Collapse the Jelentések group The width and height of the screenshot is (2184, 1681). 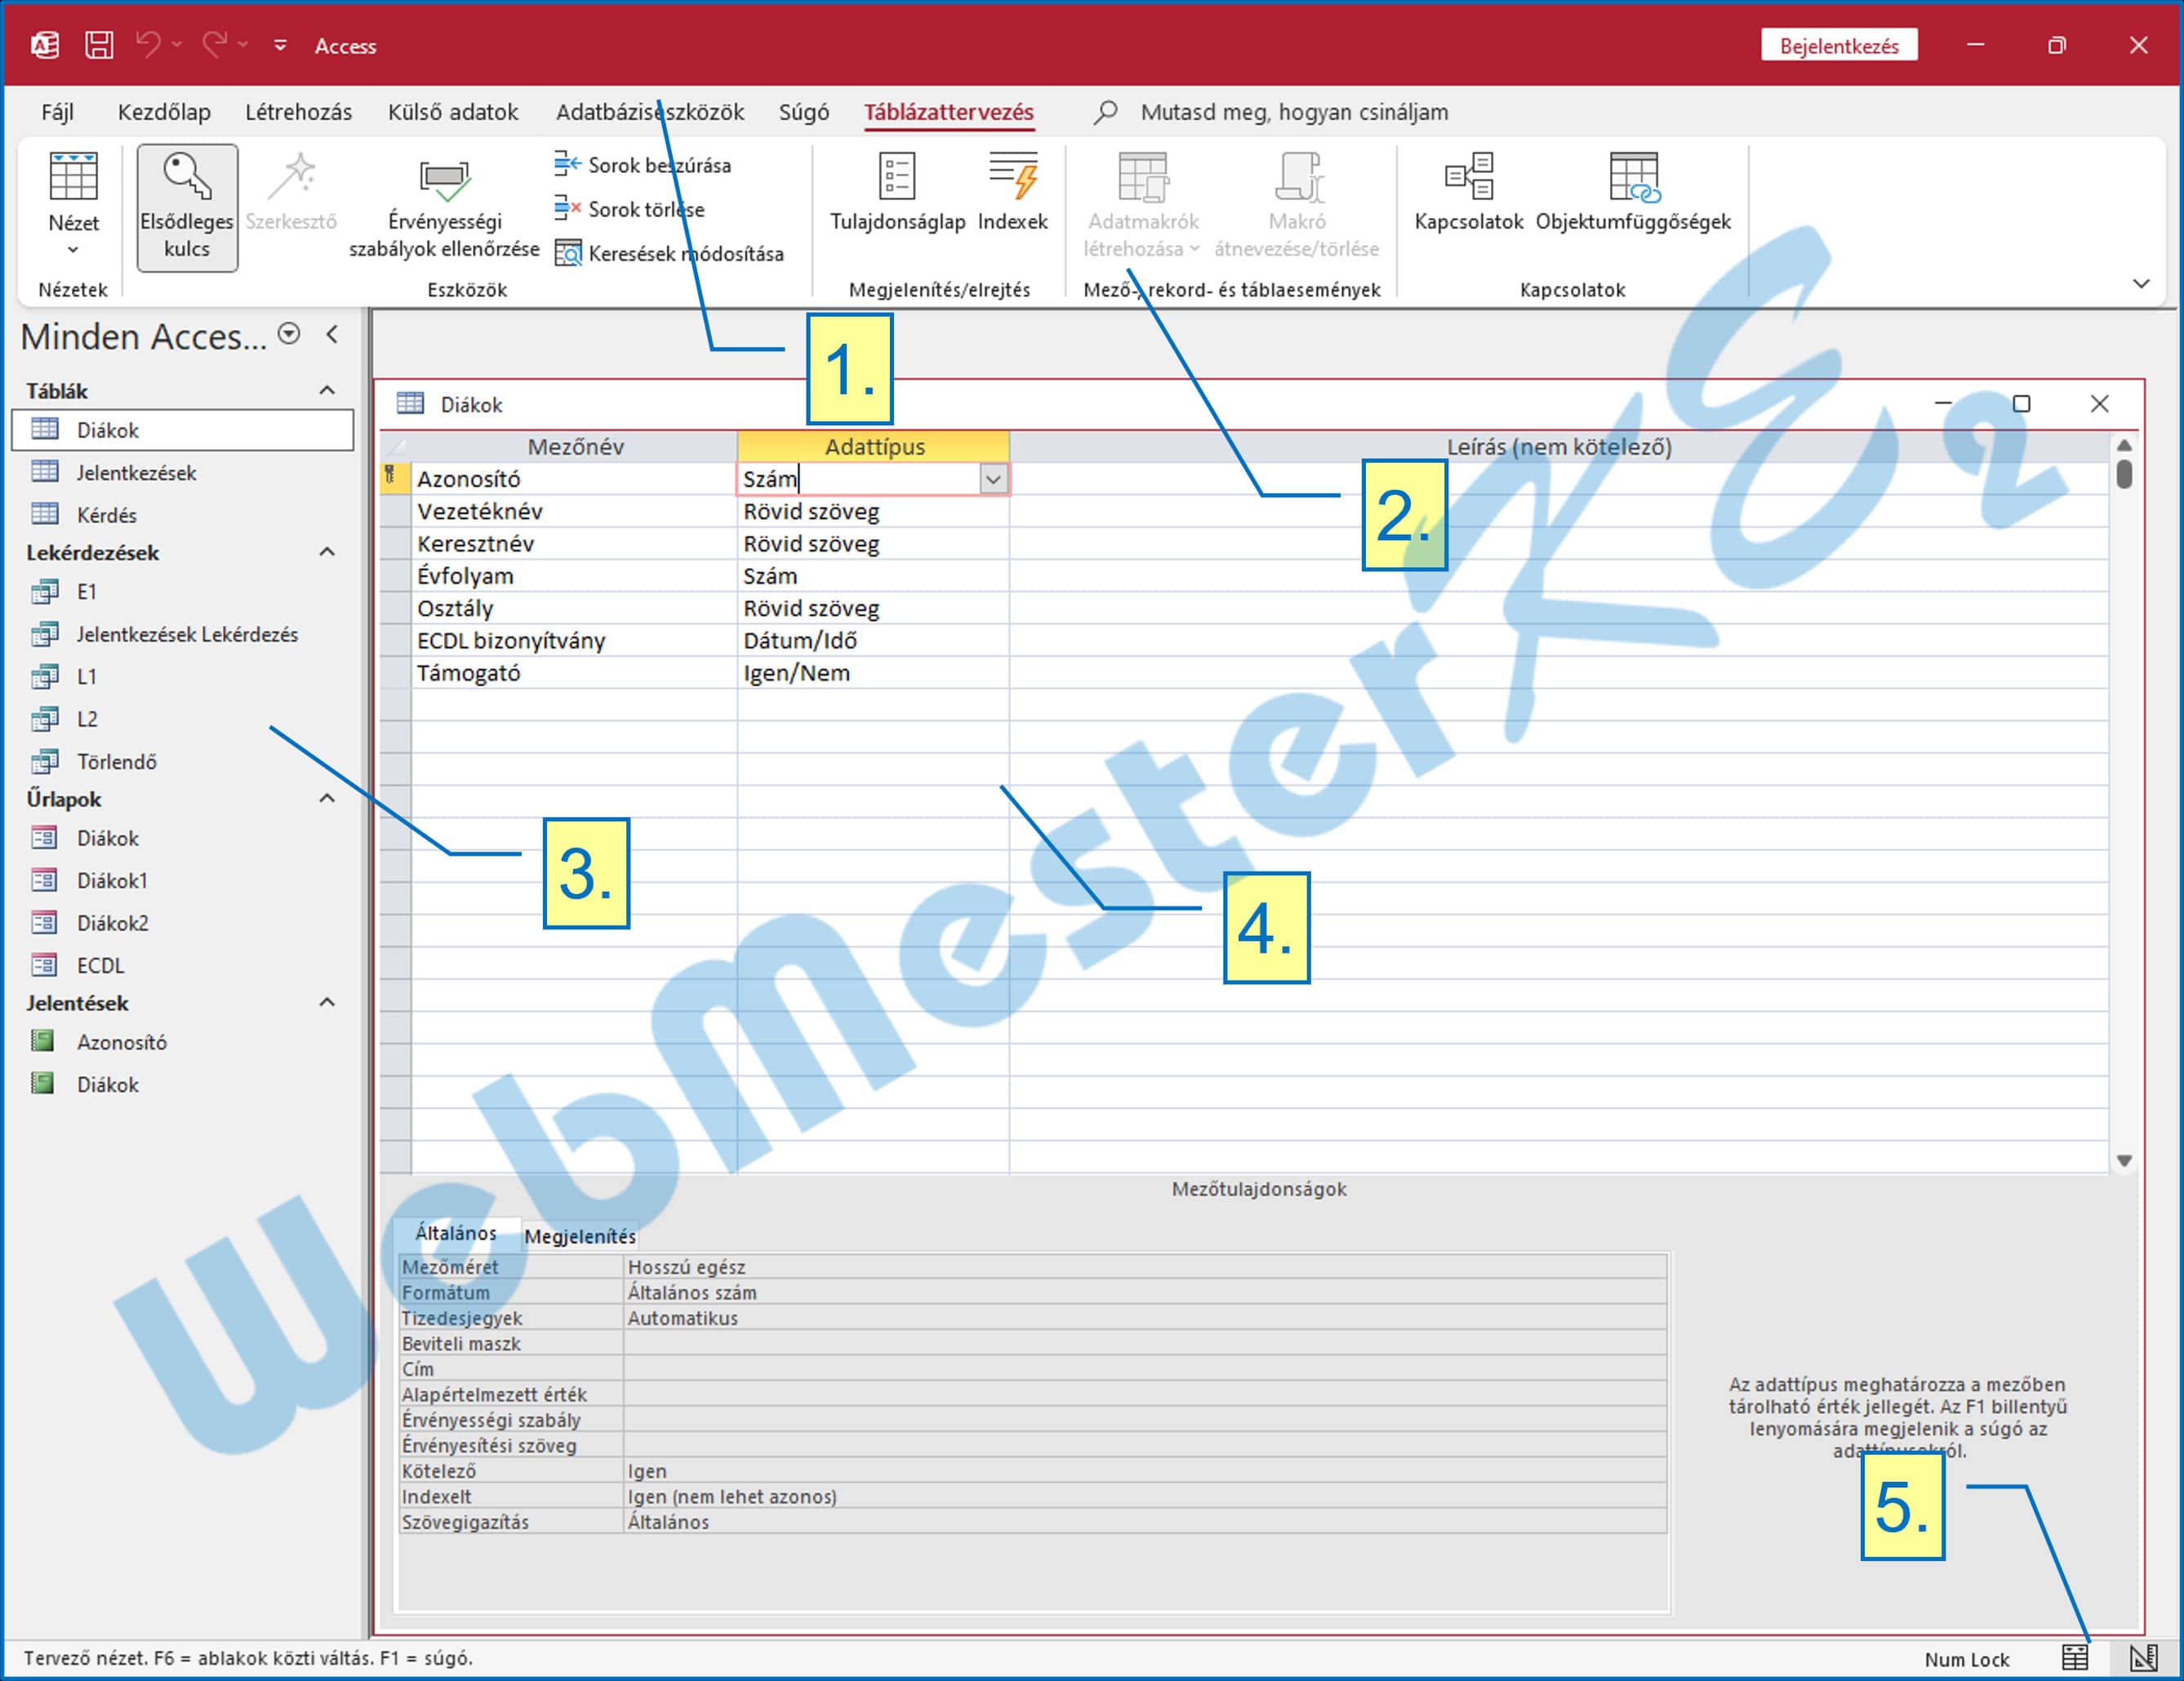(x=327, y=1002)
